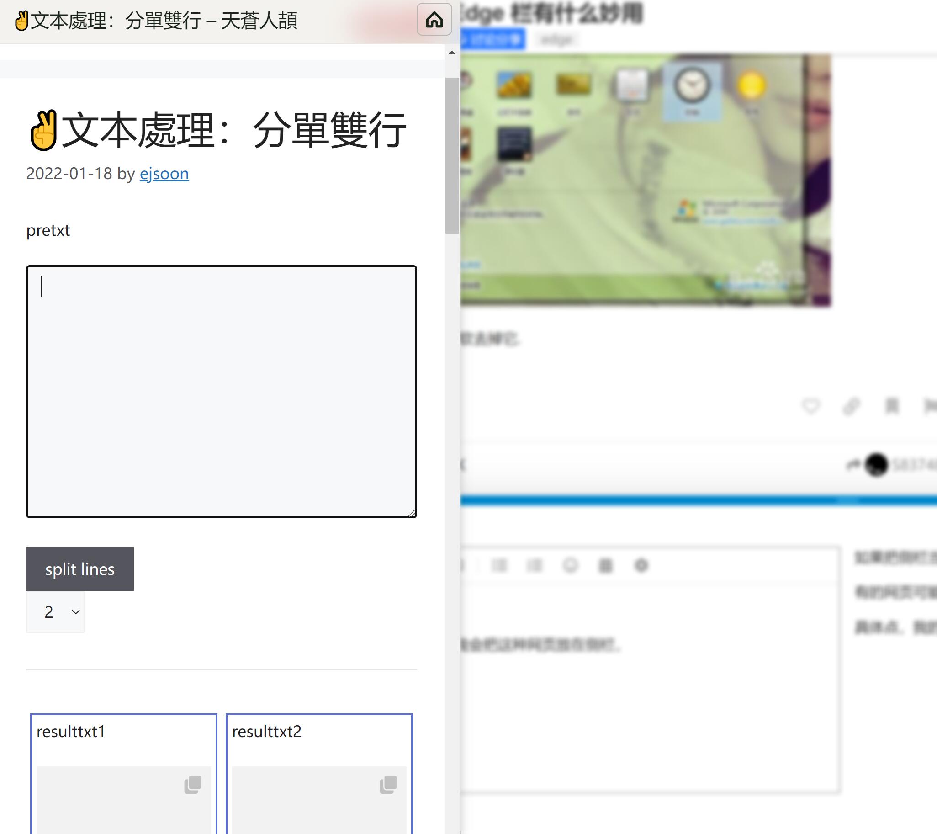Click the scrollbar up arrow in sidebar

point(452,53)
